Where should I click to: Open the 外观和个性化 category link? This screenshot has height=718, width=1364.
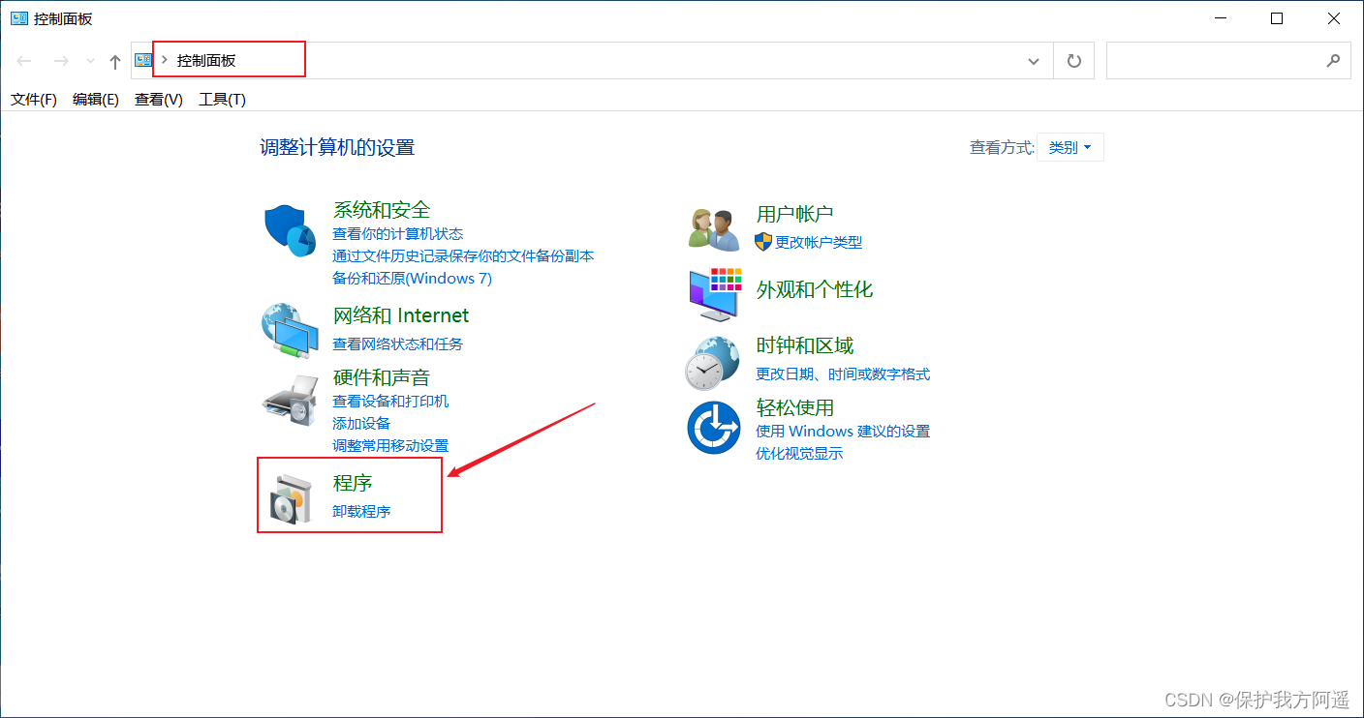pyautogui.click(x=815, y=289)
